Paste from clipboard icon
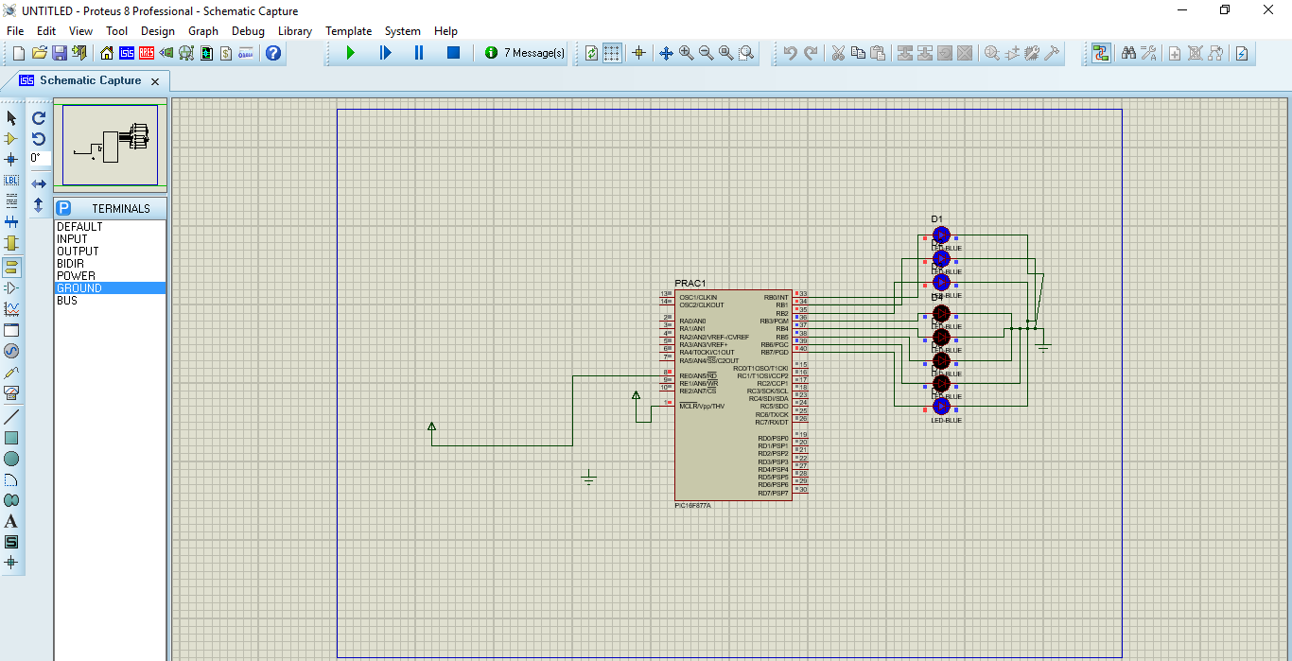1292x661 pixels. pos(877,53)
